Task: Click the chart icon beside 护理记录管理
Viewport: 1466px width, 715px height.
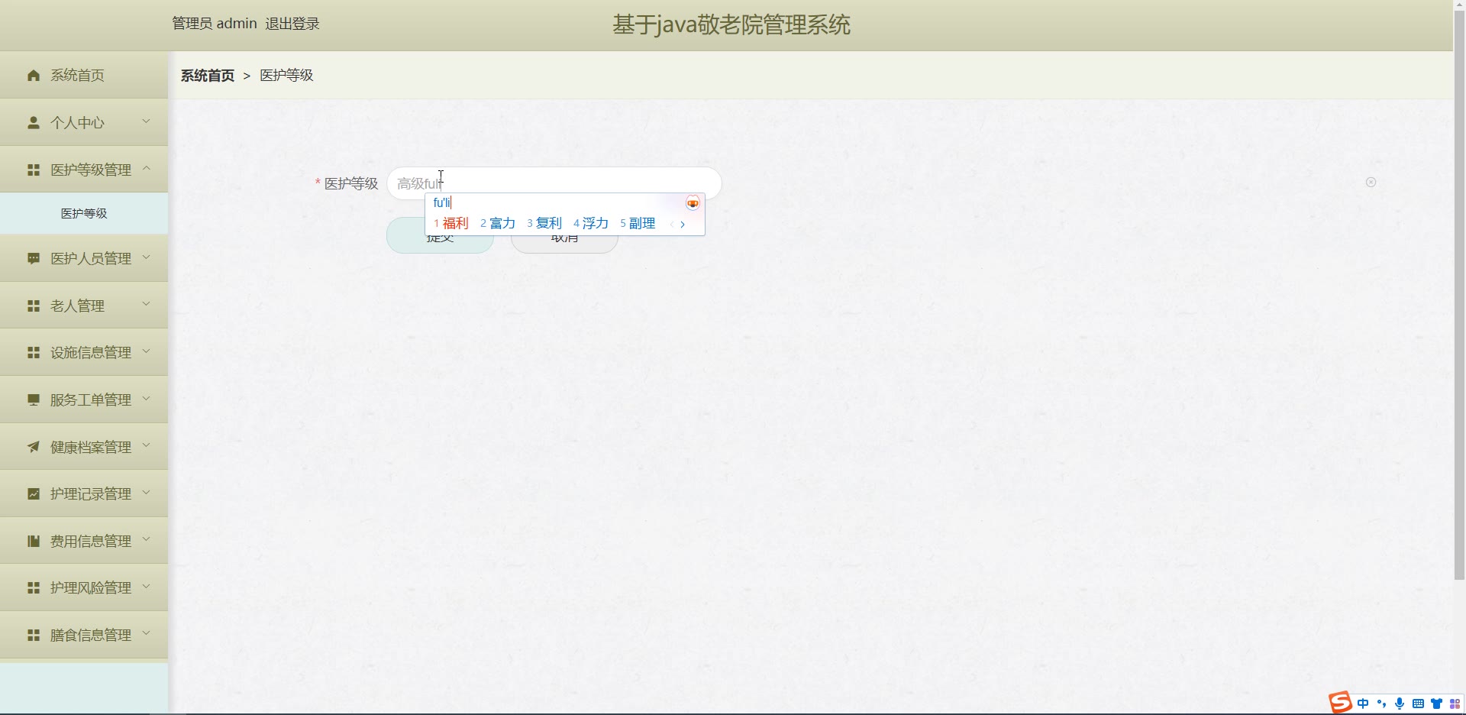Action: pos(34,493)
